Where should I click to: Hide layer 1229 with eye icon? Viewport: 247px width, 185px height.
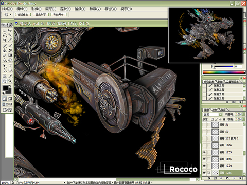(x=204, y=166)
